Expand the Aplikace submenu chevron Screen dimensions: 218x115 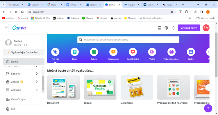coord(37,90)
